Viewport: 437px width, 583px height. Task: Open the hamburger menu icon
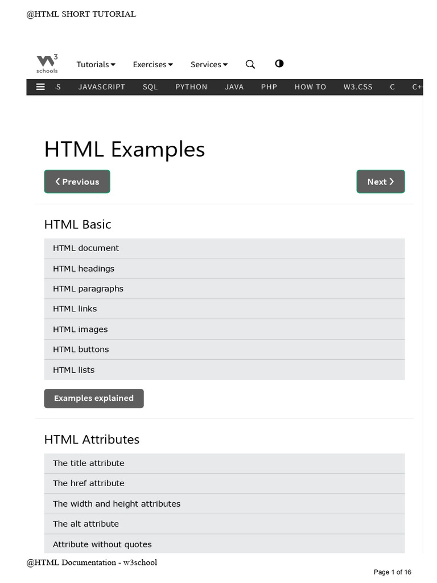pyautogui.click(x=40, y=87)
